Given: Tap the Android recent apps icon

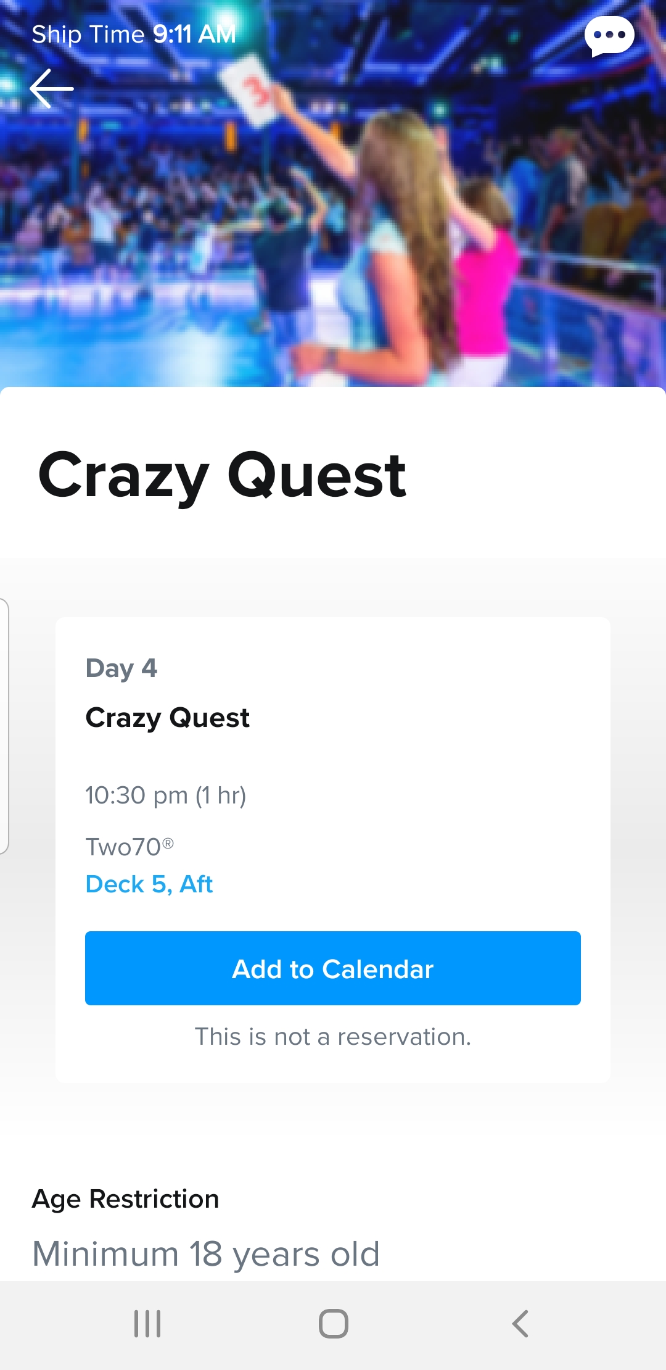Looking at the screenshot, I should [x=147, y=1324].
